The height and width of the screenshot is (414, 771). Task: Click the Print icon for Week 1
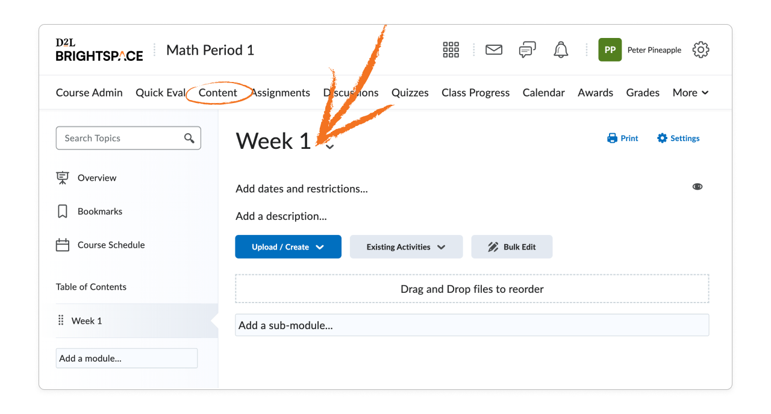pyautogui.click(x=611, y=138)
